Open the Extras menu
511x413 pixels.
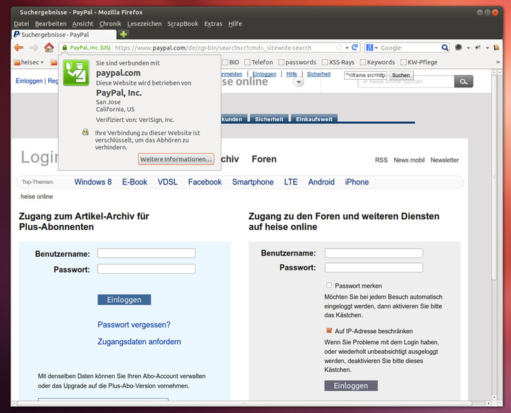213,23
